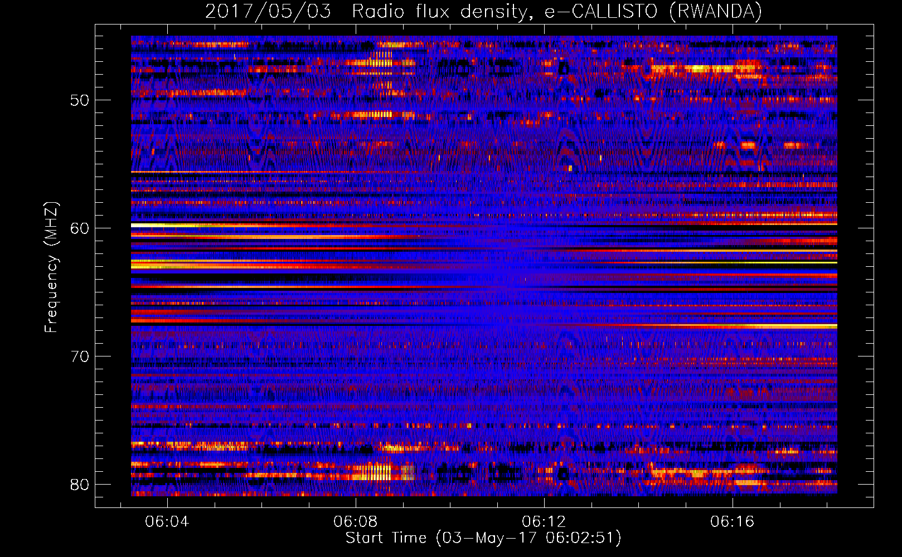
Task: Click the time tick label '06:04'
Action: 167,521
